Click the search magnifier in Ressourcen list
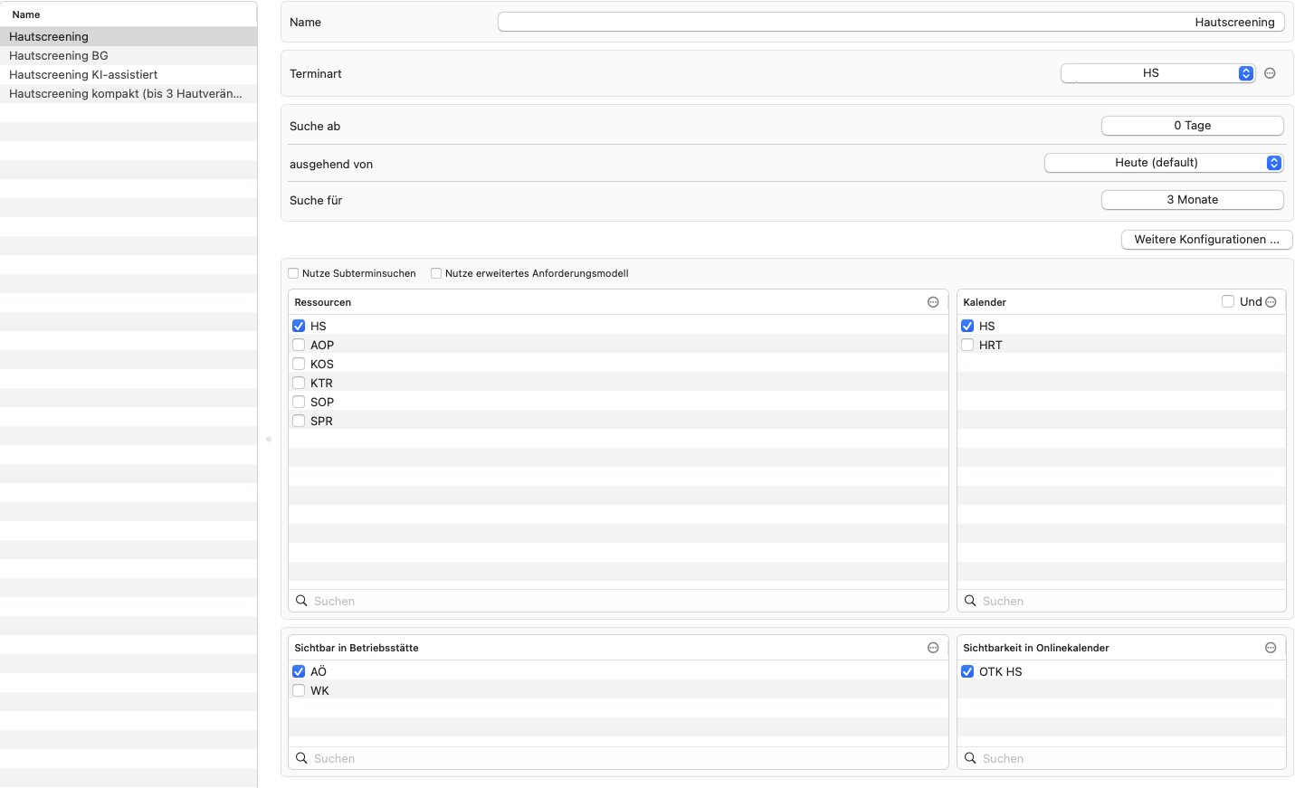The height and width of the screenshot is (788, 1295). click(301, 601)
